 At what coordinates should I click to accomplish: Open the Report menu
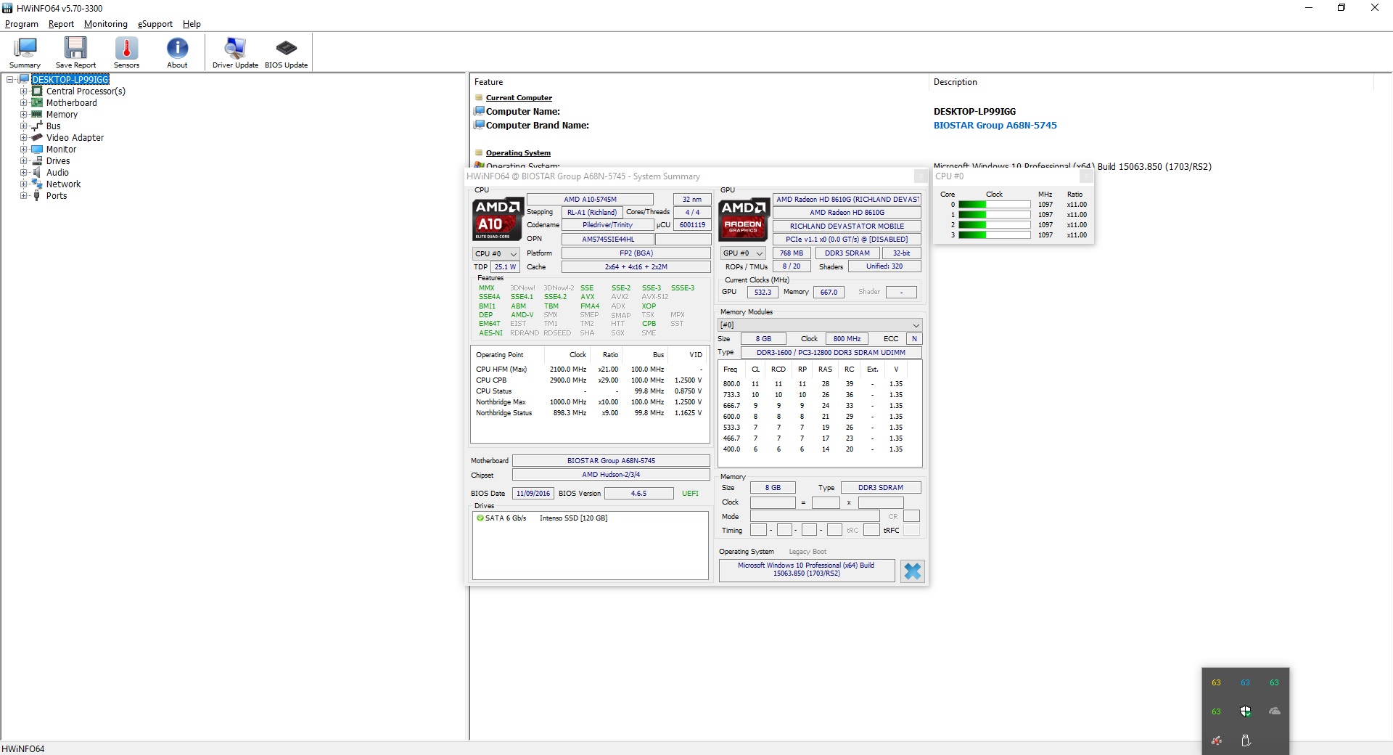[61, 24]
